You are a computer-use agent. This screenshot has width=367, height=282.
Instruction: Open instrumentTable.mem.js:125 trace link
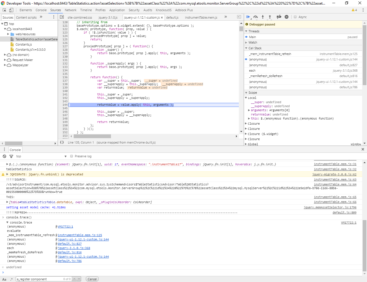coord(80,235)
